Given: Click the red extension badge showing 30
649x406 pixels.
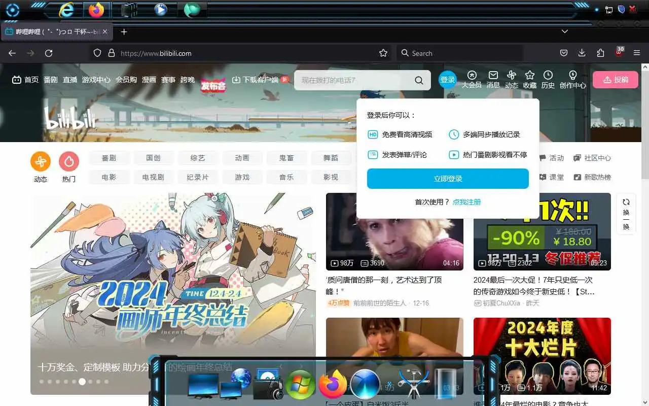Looking at the screenshot, I should click(619, 52).
